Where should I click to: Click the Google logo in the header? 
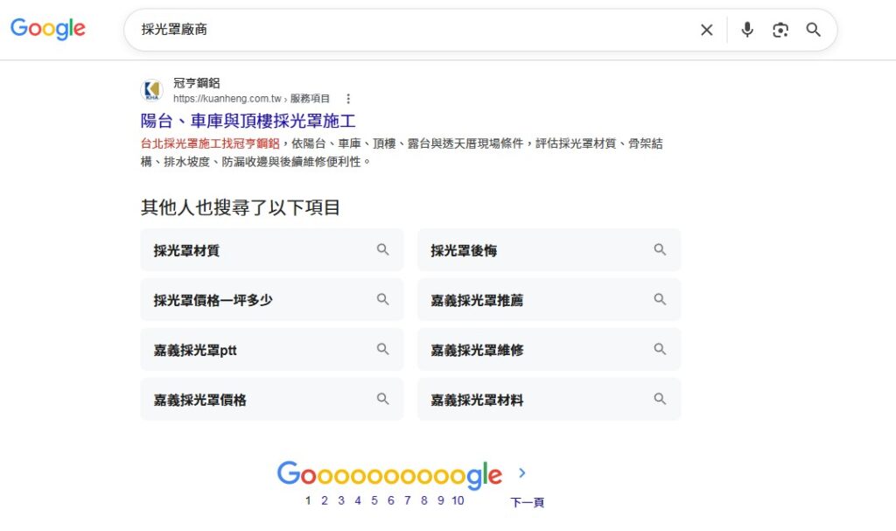tap(48, 29)
